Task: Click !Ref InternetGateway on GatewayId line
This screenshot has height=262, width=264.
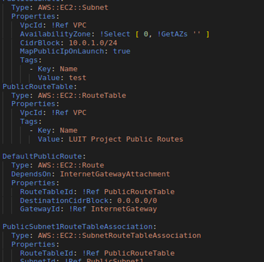Action: 113,209
